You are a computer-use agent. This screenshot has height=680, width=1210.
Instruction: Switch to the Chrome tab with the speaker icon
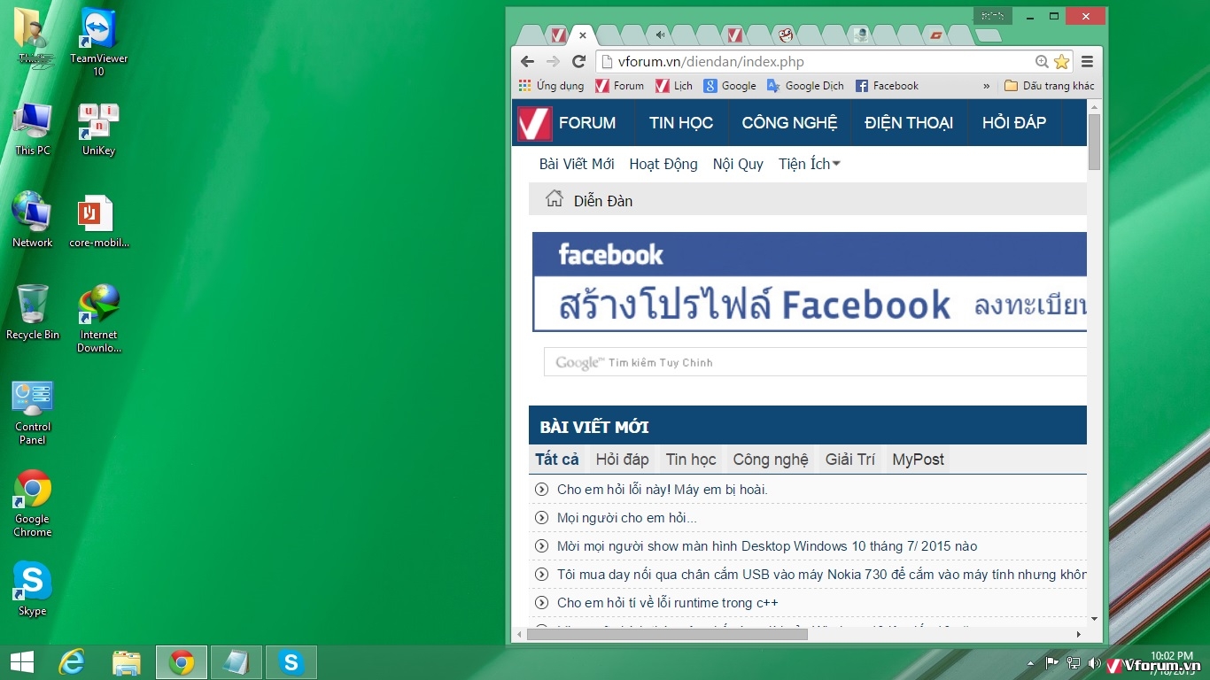point(660,35)
